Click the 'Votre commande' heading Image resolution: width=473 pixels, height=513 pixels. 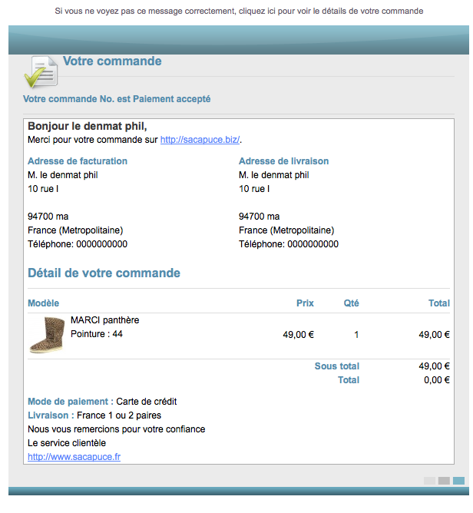112,61
